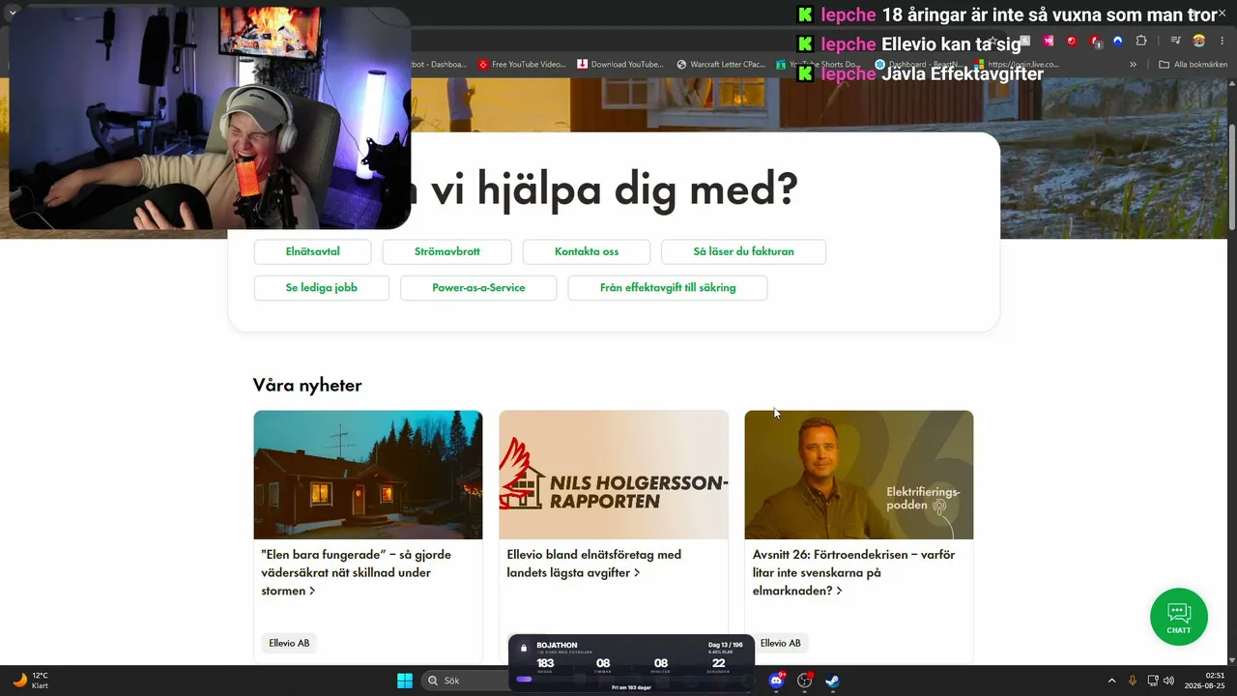Open the weather widget showing 12°C Klart
The width and height of the screenshot is (1237, 696).
pos(30,681)
